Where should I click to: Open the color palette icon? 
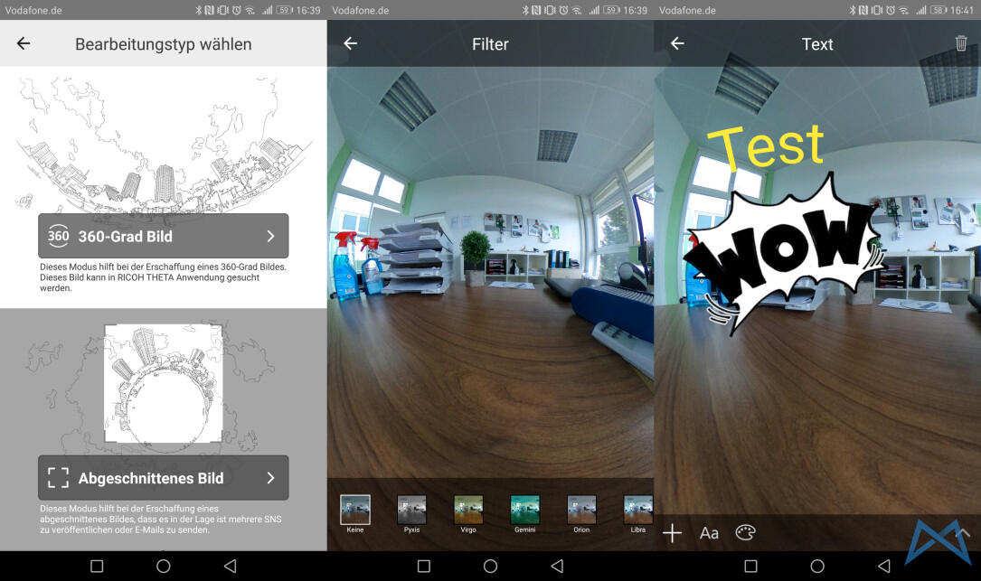click(x=745, y=533)
